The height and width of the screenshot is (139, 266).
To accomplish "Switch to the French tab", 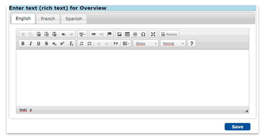I will tap(48, 19).
